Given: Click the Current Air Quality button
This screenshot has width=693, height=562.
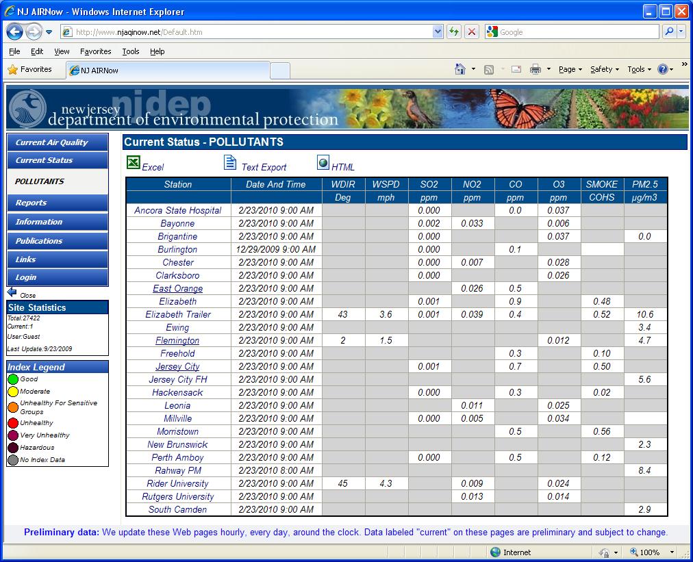Looking at the screenshot, I should click(56, 142).
